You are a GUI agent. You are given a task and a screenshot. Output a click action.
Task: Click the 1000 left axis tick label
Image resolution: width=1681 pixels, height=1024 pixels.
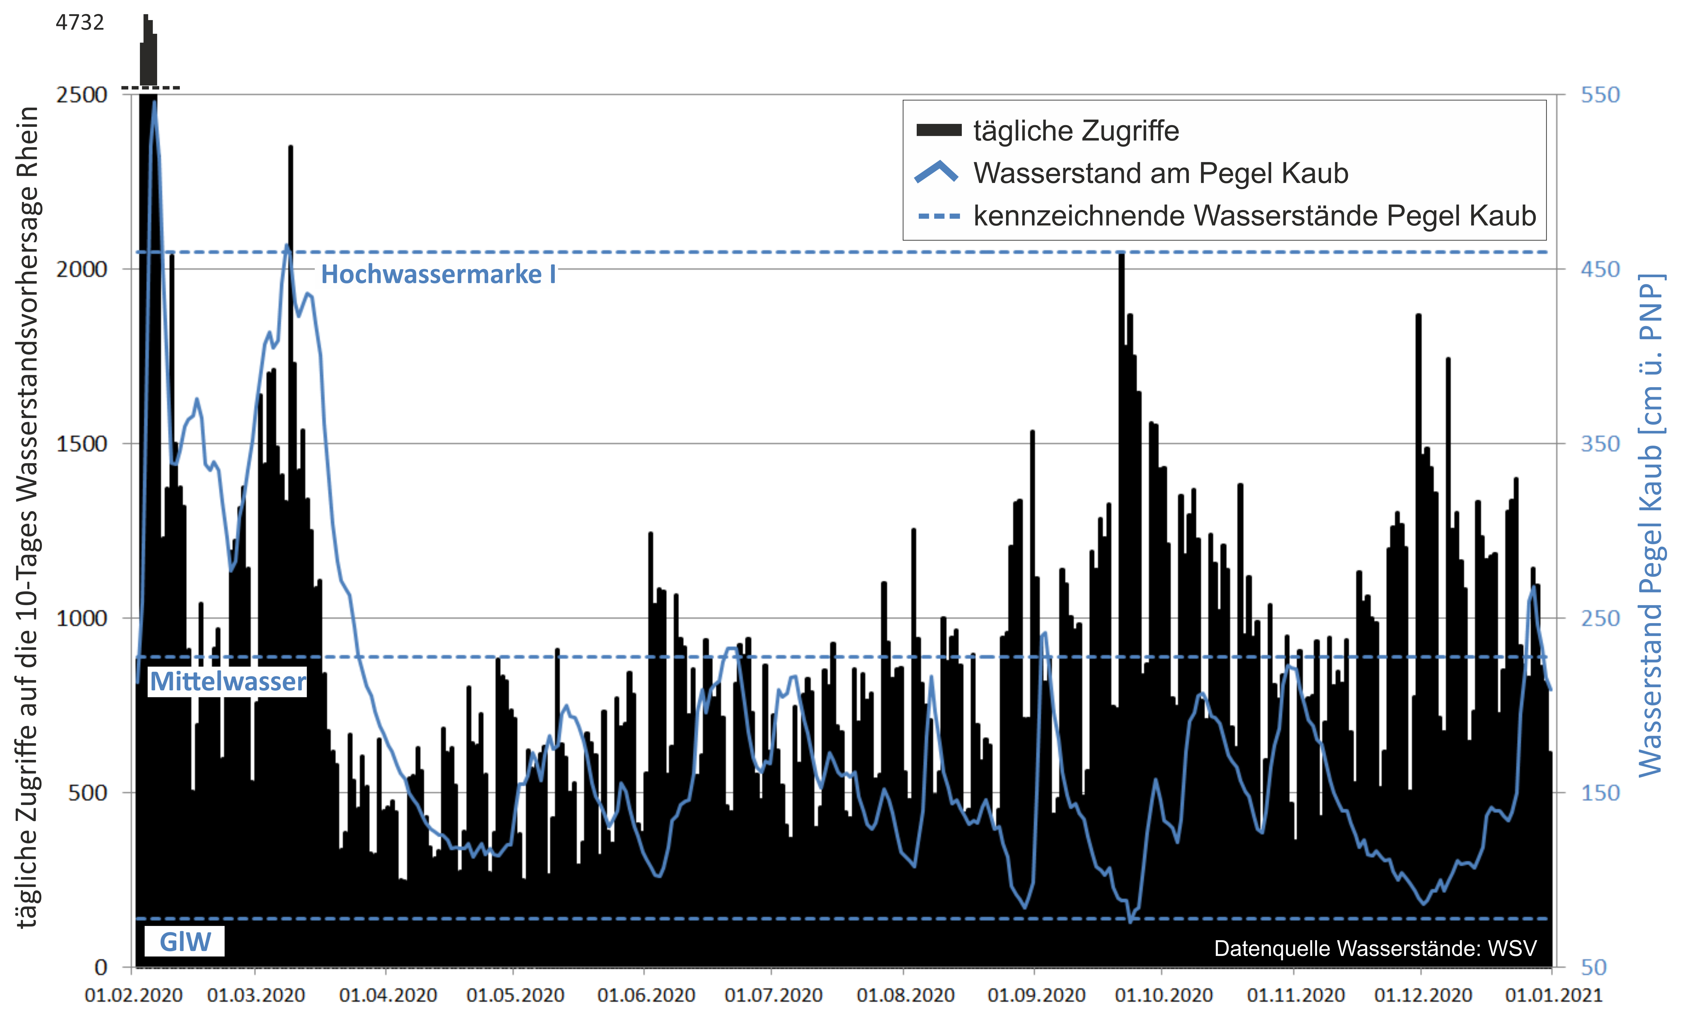pos(82,618)
